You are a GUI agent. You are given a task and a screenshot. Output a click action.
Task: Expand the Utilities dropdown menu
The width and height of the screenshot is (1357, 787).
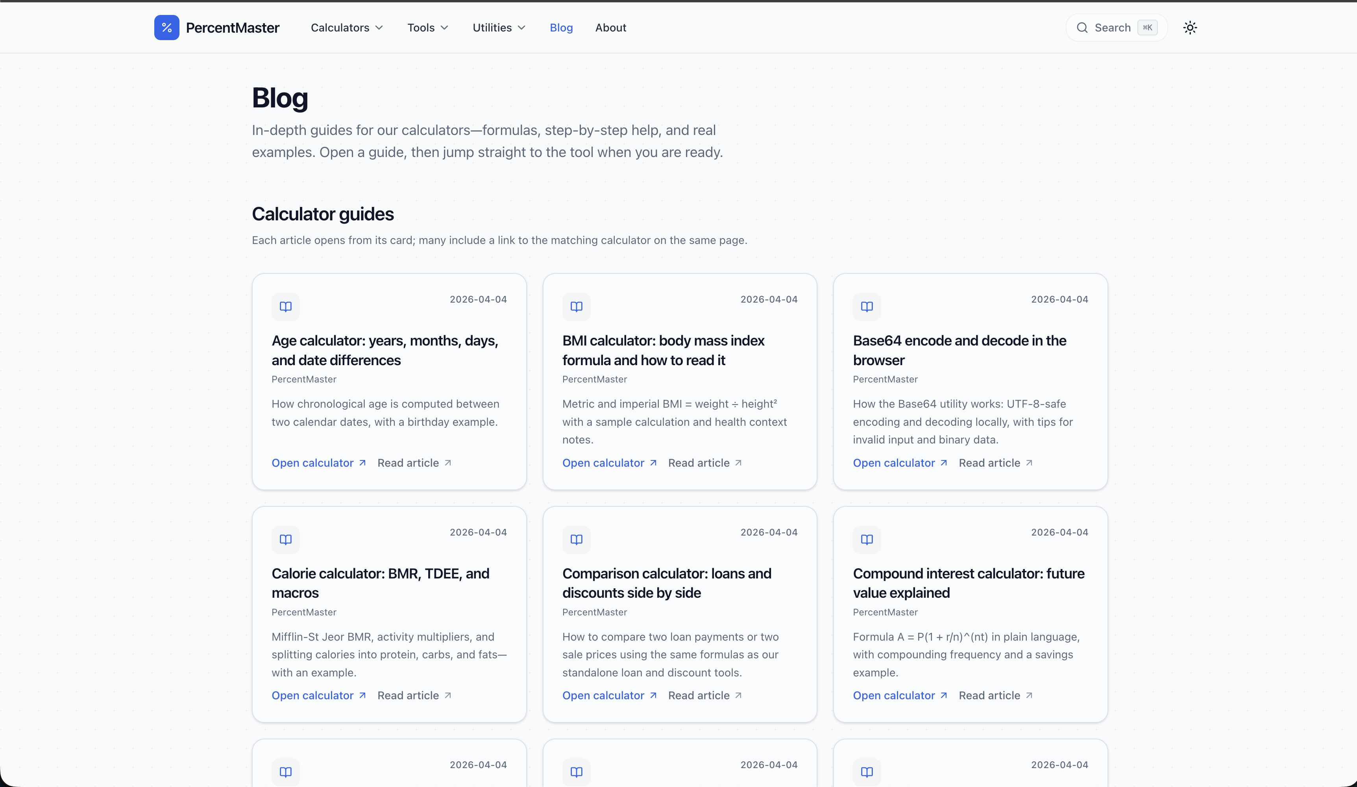click(499, 28)
